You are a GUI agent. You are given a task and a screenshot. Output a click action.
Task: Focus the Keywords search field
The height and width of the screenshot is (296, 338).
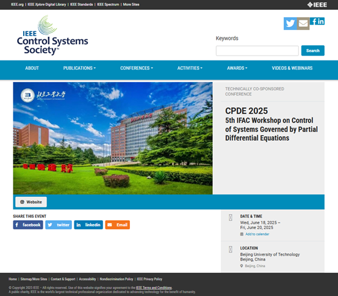pos(257,51)
